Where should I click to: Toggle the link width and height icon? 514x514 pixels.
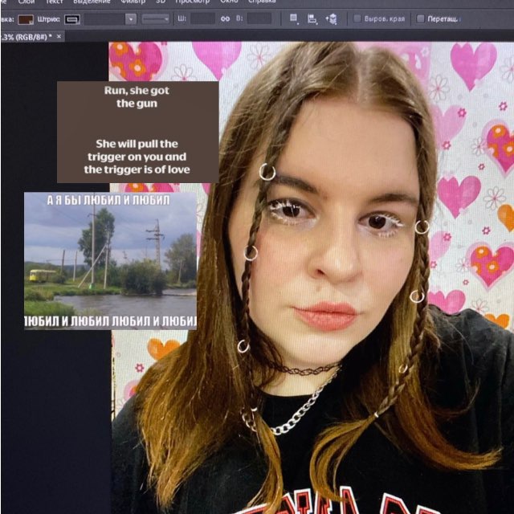tap(228, 18)
